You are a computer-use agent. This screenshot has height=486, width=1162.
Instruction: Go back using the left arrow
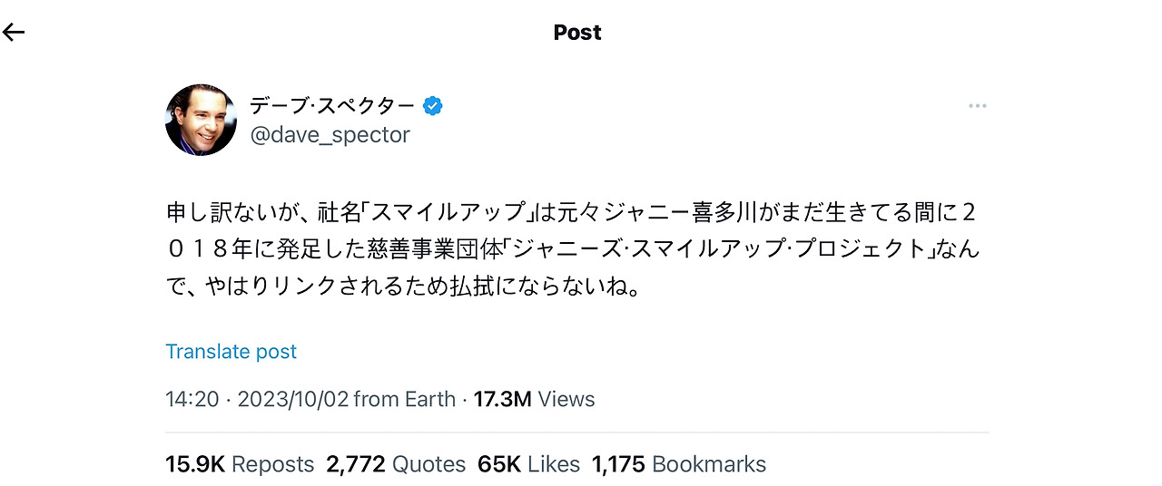[14, 33]
